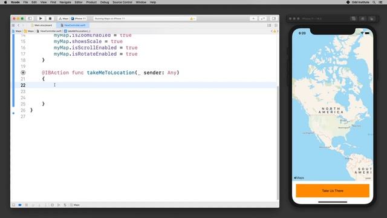Jump to next issue chevron
Image resolution: width=387 pixels, height=218 pixels.
(278, 31)
